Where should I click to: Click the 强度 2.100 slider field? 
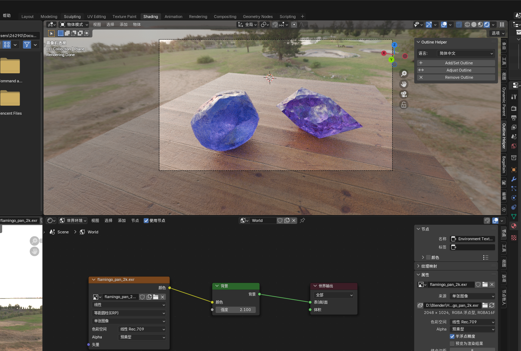point(236,310)
